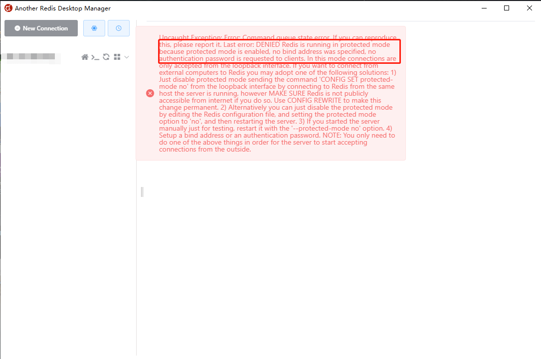Close the Redis Desktop Manager window
The image size is (541, 359).
[x=529, y=8]
